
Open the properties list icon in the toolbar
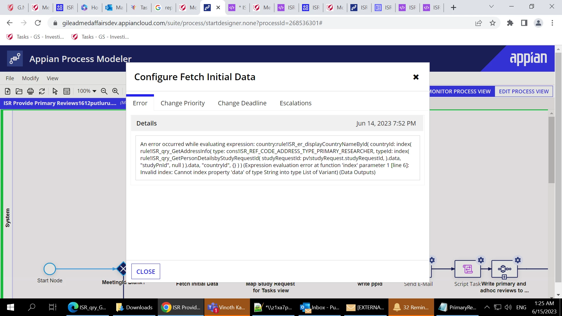67,91
